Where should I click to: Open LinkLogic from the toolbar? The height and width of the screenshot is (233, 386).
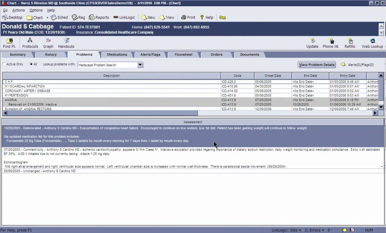[x=124, y=17]
